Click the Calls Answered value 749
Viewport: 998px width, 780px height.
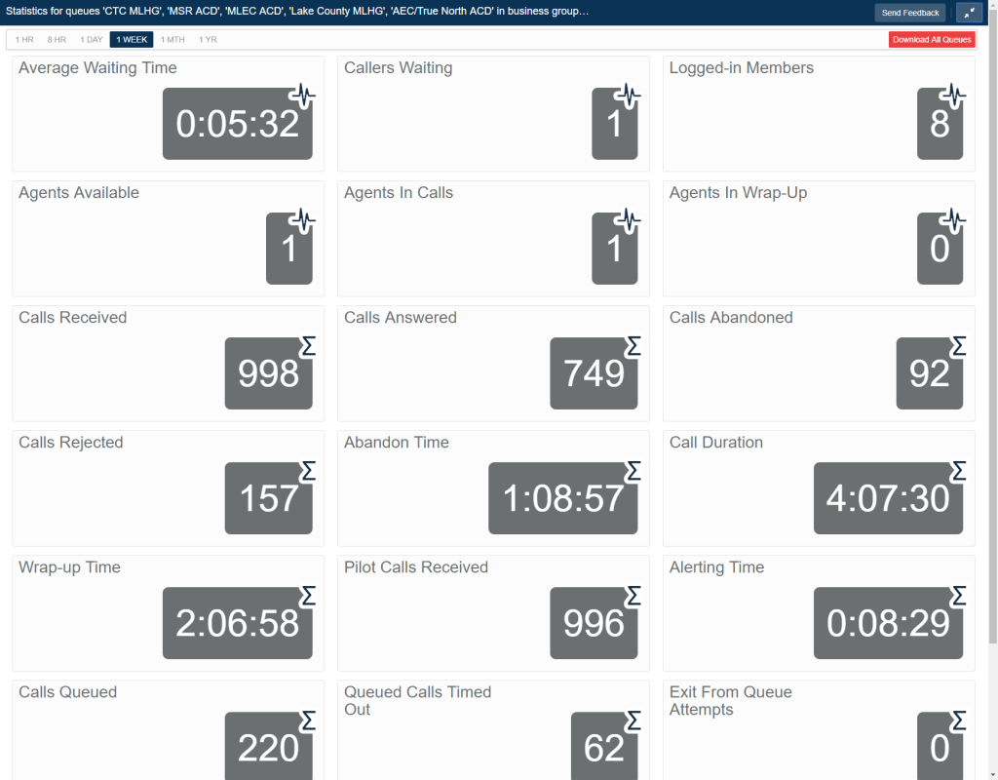(594, 373)
